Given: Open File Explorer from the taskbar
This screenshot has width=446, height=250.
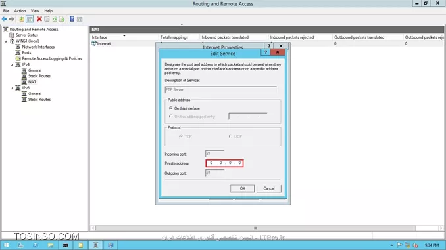Looking at the screenshot, I should 51,245.
